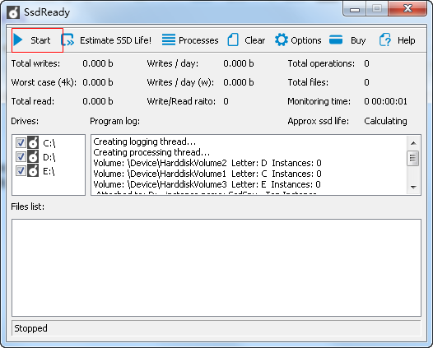Click program log scrollbar up arrow
Screen dimensions: 433x348
[x=413, y=143]
